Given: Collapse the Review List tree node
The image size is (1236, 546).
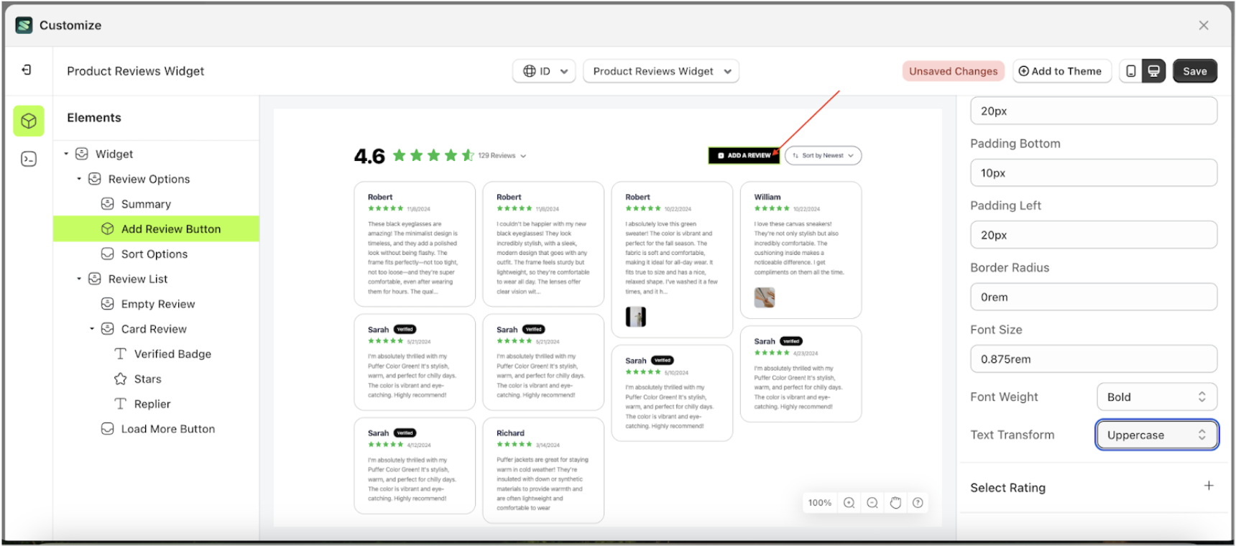Looking at the screenshot, I should tap(79, 279).
